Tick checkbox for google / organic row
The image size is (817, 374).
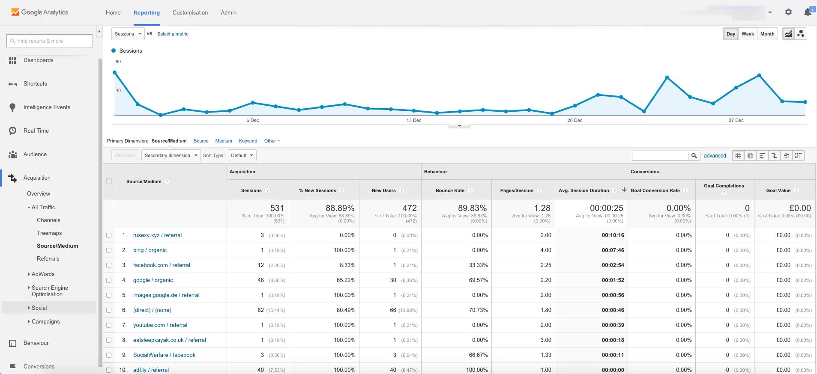[109, 280]
